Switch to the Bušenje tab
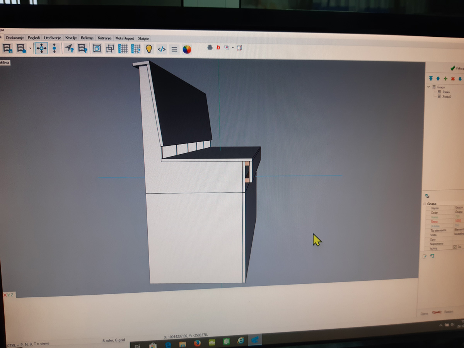The height and width of the screenshot is (348, 464). (x=87, y=38)
